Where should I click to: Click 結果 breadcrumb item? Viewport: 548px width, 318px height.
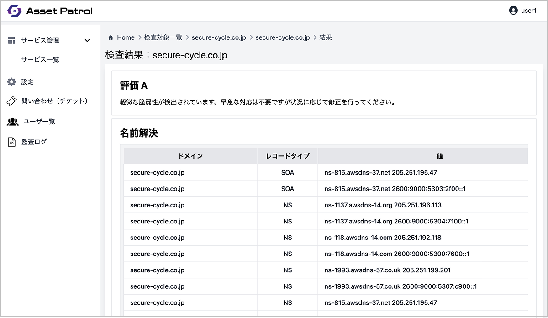pyautogui.click(x=326, y=37)
